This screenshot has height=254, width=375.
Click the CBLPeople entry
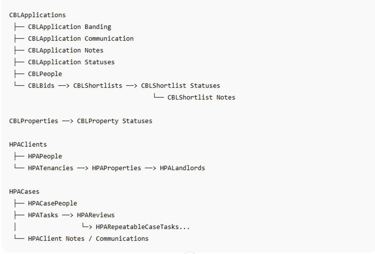[x=45, y=74]
